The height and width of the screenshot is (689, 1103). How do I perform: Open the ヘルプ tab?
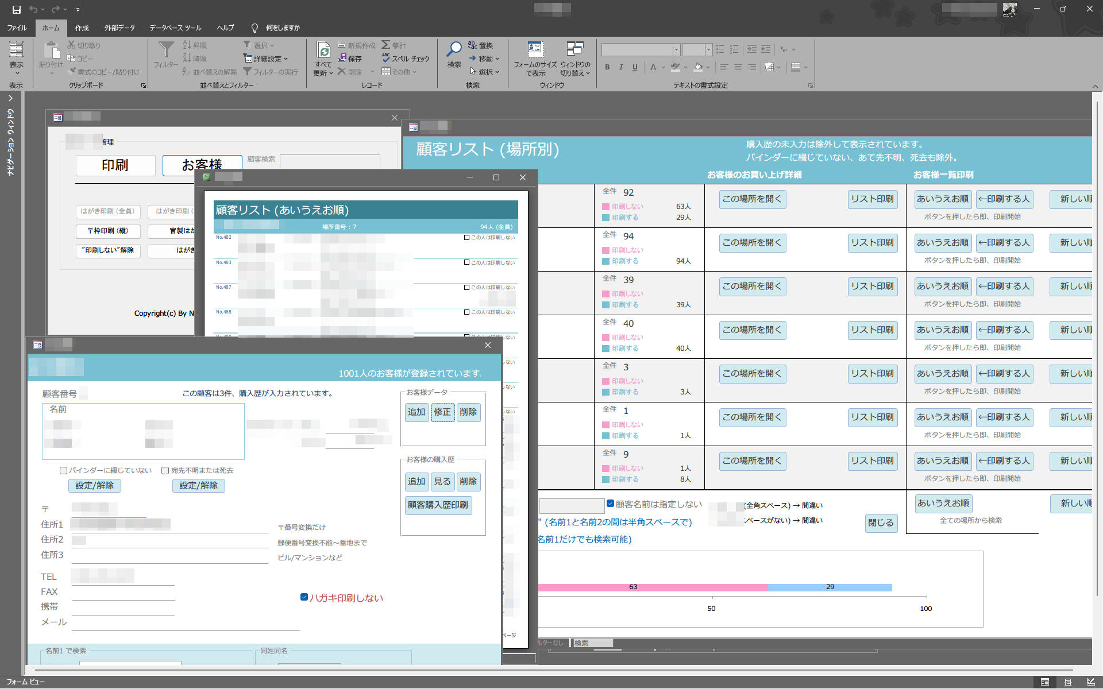pyautogui.click(x=225, y=28)
